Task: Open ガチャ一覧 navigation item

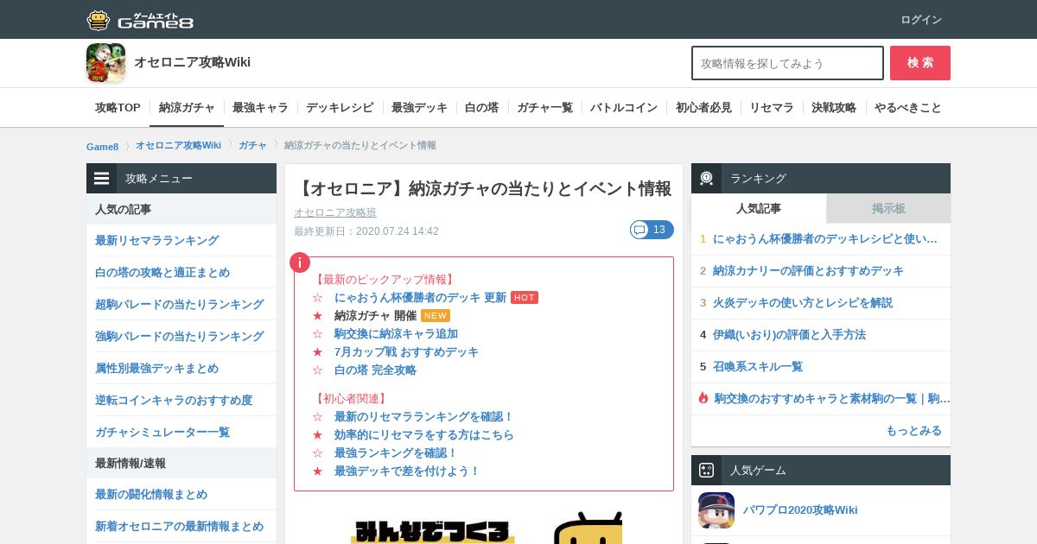Action: click(545, 108)
